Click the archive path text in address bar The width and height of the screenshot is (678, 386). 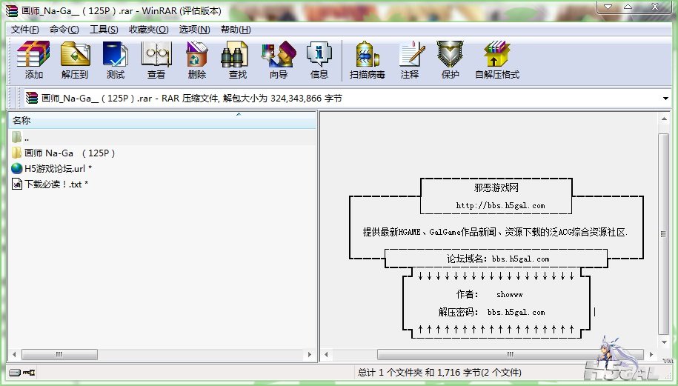[x=192, y=99]
